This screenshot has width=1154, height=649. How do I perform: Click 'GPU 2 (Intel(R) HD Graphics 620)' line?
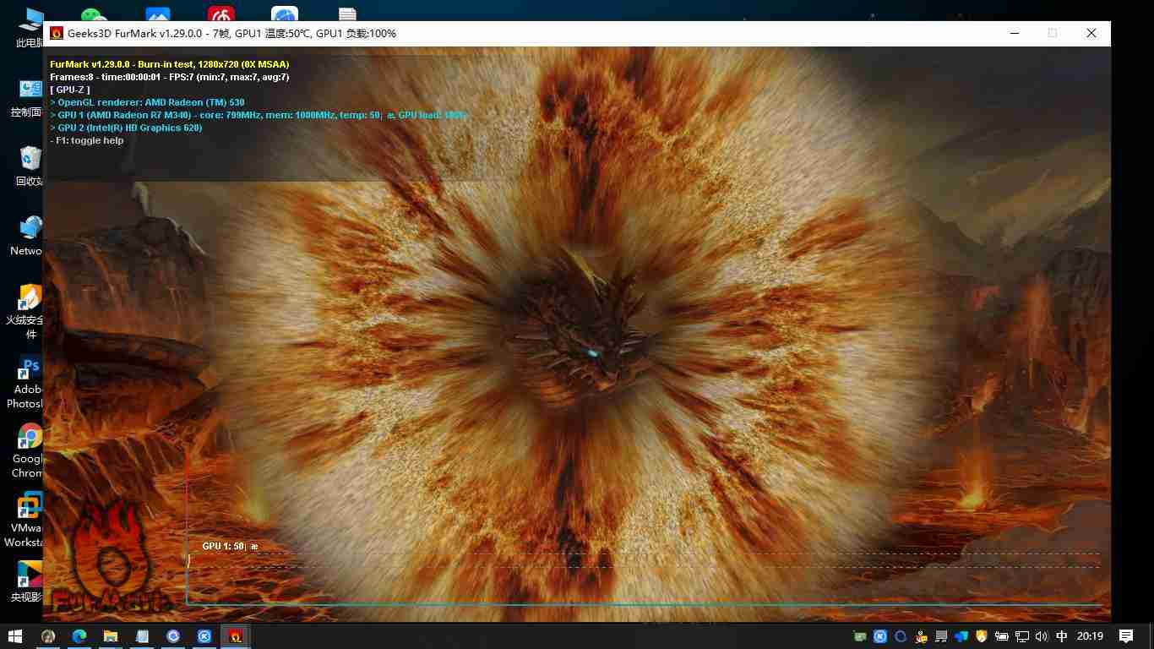126,128
